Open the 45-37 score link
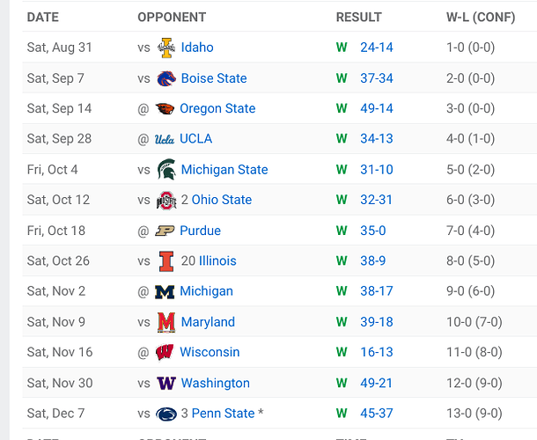Image resolution: width=537 pixels, height=440 pixels. (x=377, y=414)
